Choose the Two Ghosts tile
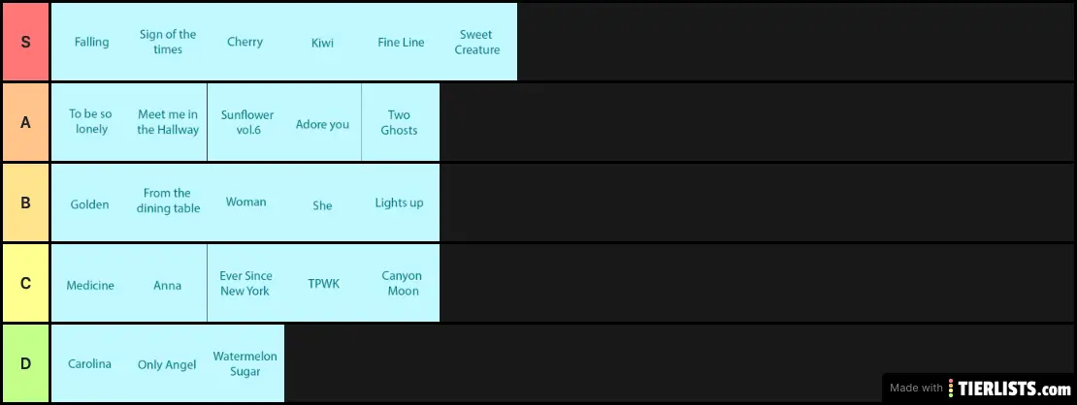 (x=400, y=122)
